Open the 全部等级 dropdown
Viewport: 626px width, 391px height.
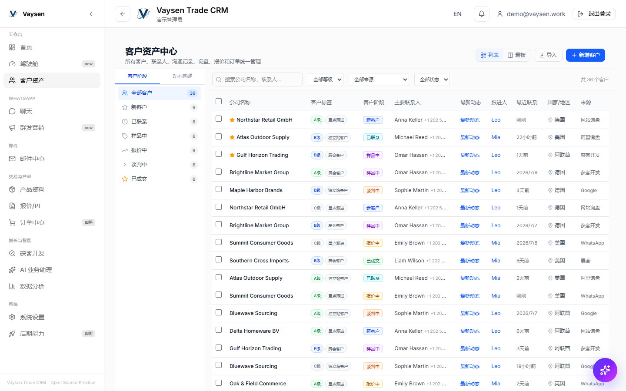[326, 80]
